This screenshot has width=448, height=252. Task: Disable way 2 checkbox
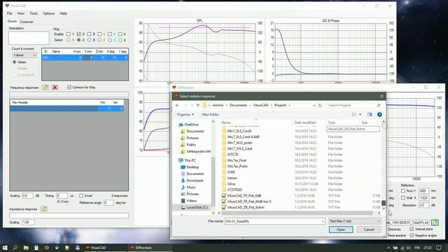(79, 34)
